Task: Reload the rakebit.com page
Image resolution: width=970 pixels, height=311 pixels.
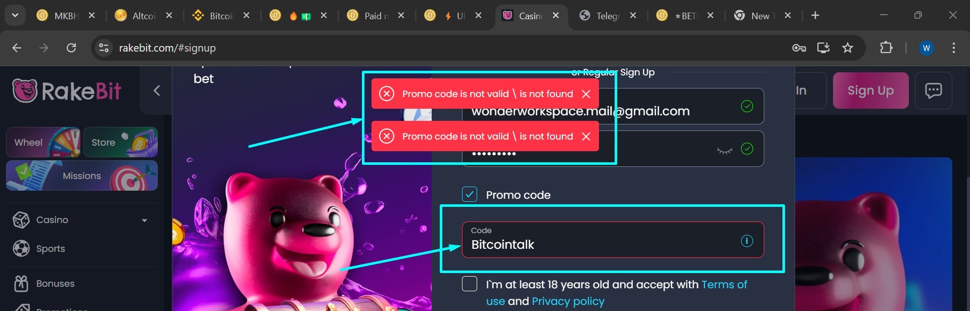Action: [x=71, y=48]
